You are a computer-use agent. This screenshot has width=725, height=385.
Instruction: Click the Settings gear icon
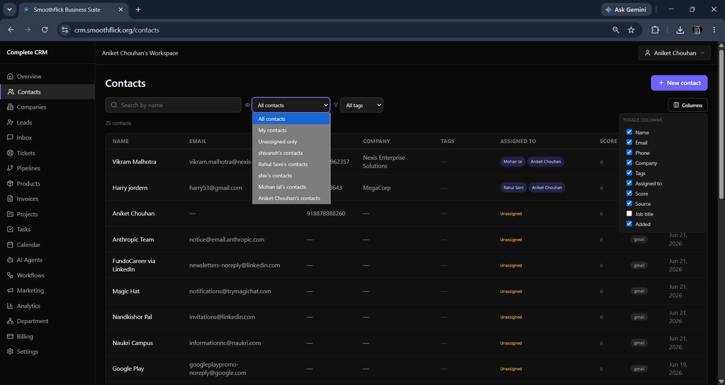pyautogui.click(x=10, y=351)
